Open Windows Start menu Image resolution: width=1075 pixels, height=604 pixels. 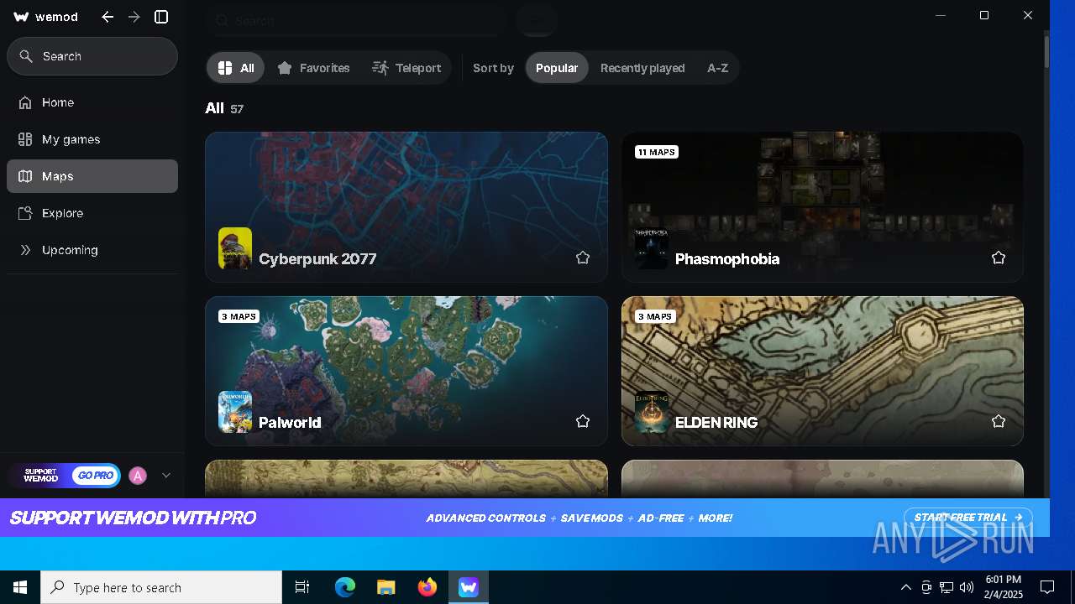coord(20,587)
